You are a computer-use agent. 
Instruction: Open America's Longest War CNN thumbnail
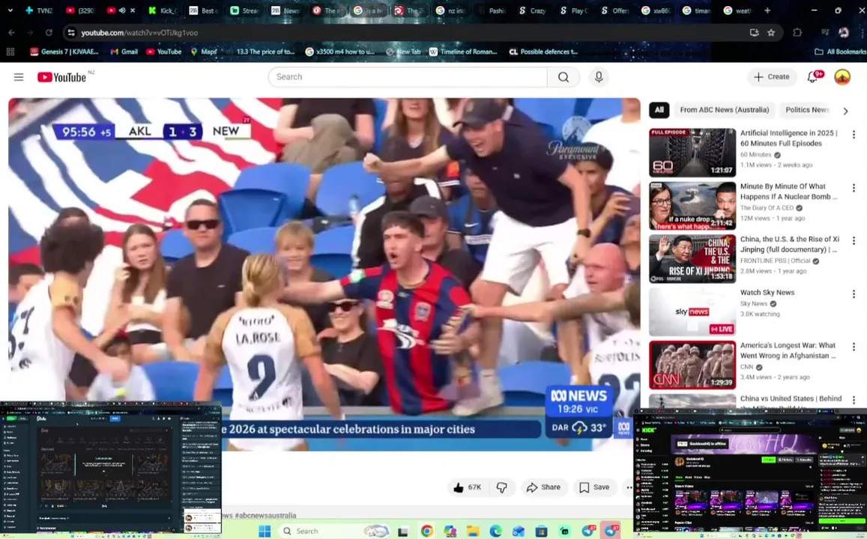pos(692,365)
